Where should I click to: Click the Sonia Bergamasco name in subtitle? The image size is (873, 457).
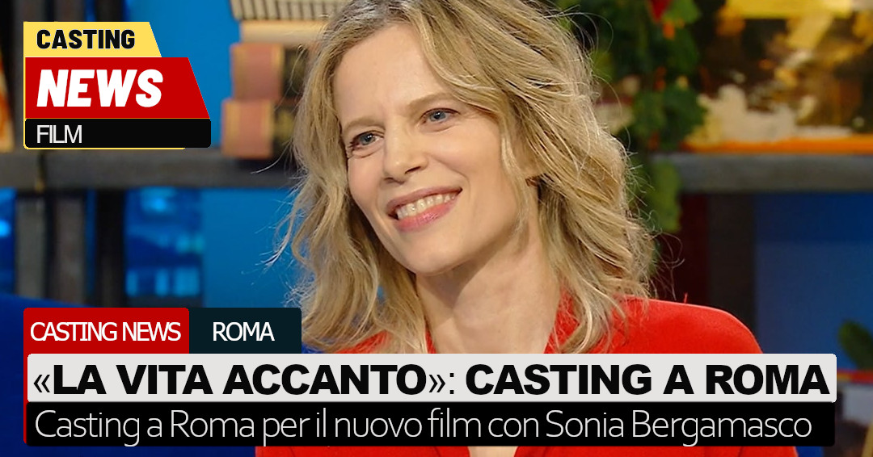(x=677, y=426)
